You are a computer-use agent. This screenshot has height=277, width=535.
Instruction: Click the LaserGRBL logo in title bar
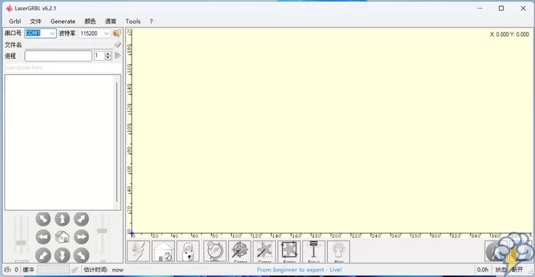pyautogui.click(x=9, y=8)
